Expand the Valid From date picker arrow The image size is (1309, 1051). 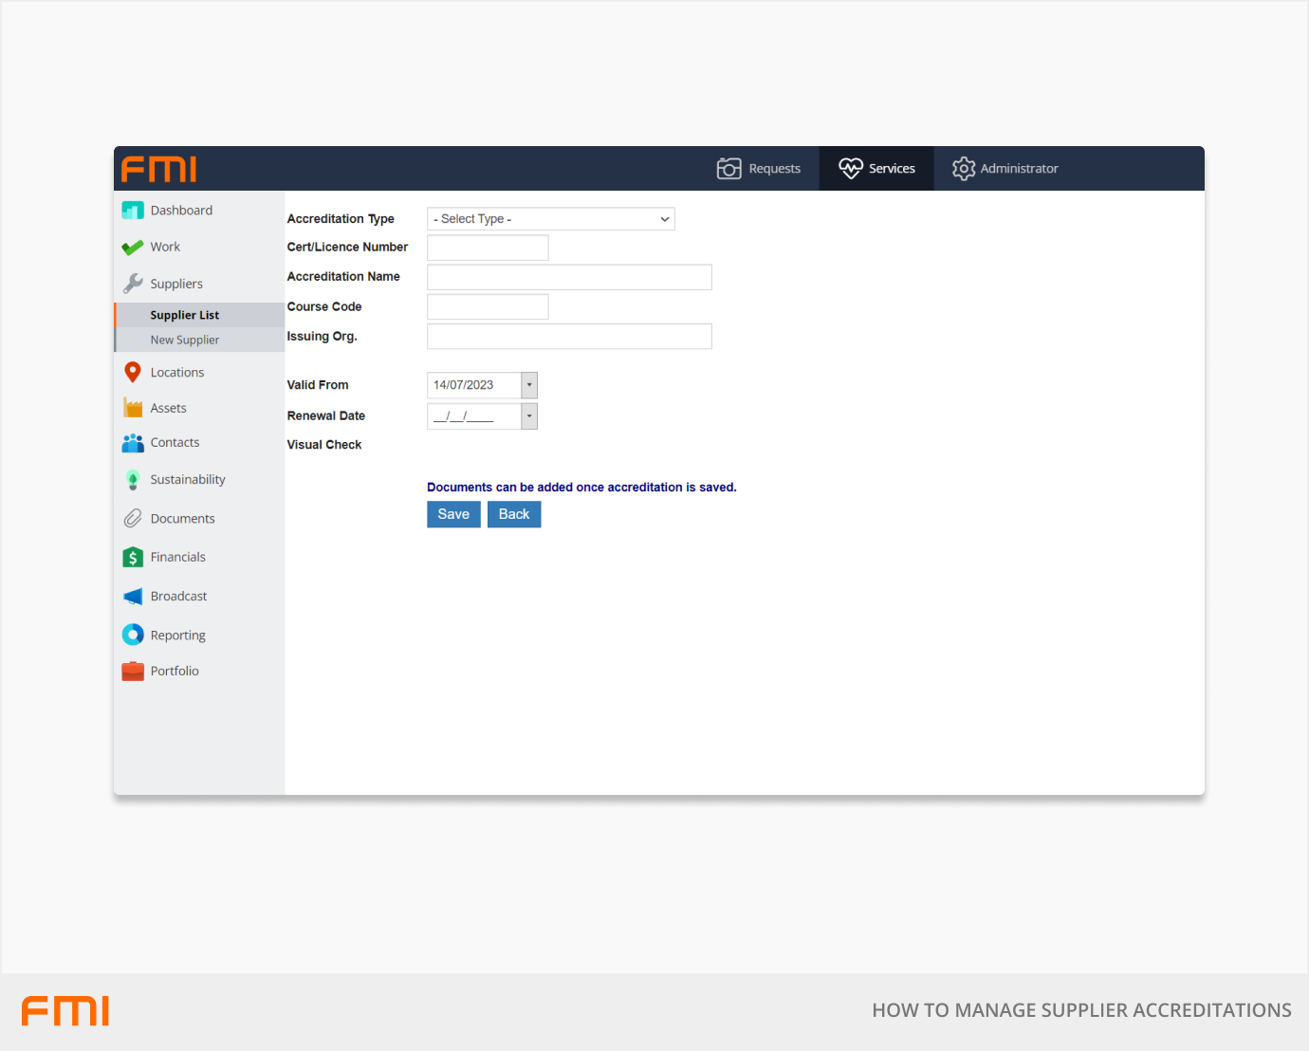(529, 385)
